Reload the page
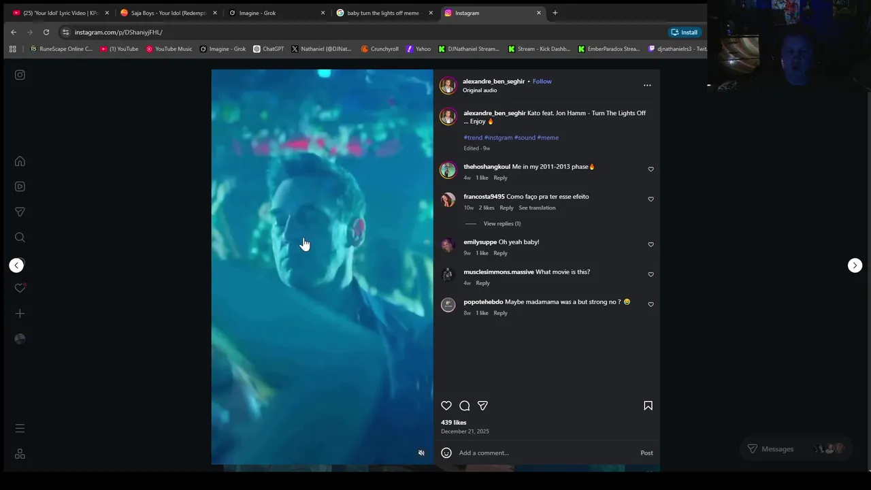 coord(46,32)
